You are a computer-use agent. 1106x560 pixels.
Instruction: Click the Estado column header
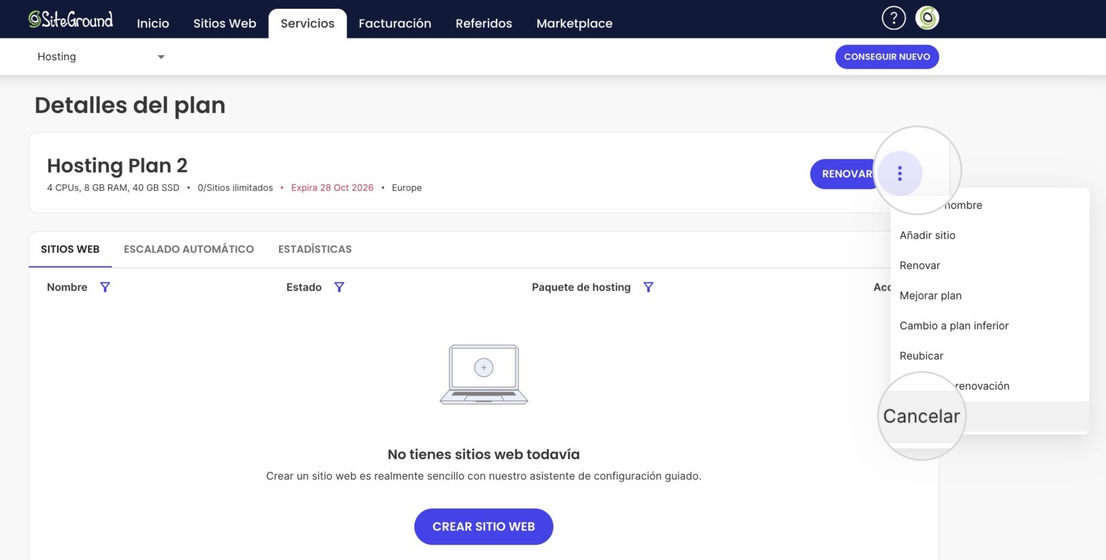click(304, 287)
